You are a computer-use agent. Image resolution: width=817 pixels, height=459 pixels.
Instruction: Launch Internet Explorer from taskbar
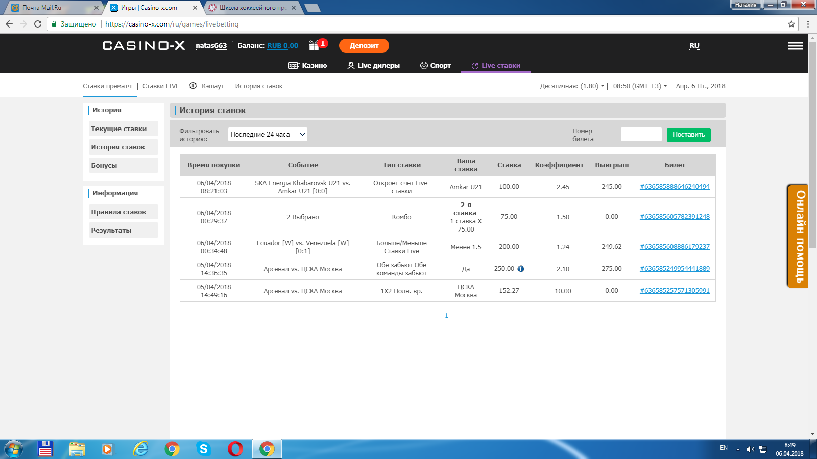140,449
